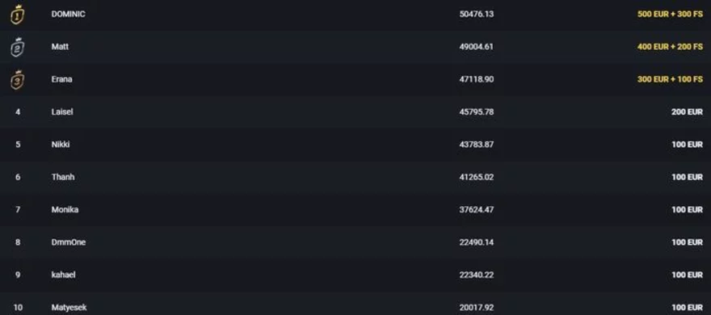Click the bronze third-place badge icon
711x315 pixels.
[x=17, y=80]
